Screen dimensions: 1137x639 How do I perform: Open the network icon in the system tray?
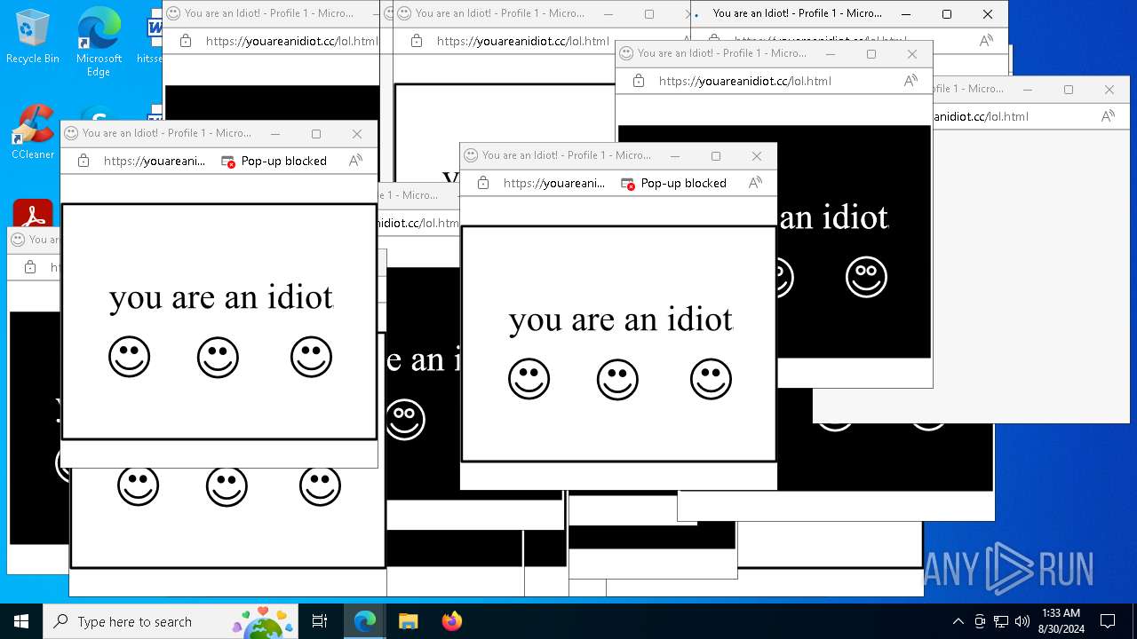1001,621
